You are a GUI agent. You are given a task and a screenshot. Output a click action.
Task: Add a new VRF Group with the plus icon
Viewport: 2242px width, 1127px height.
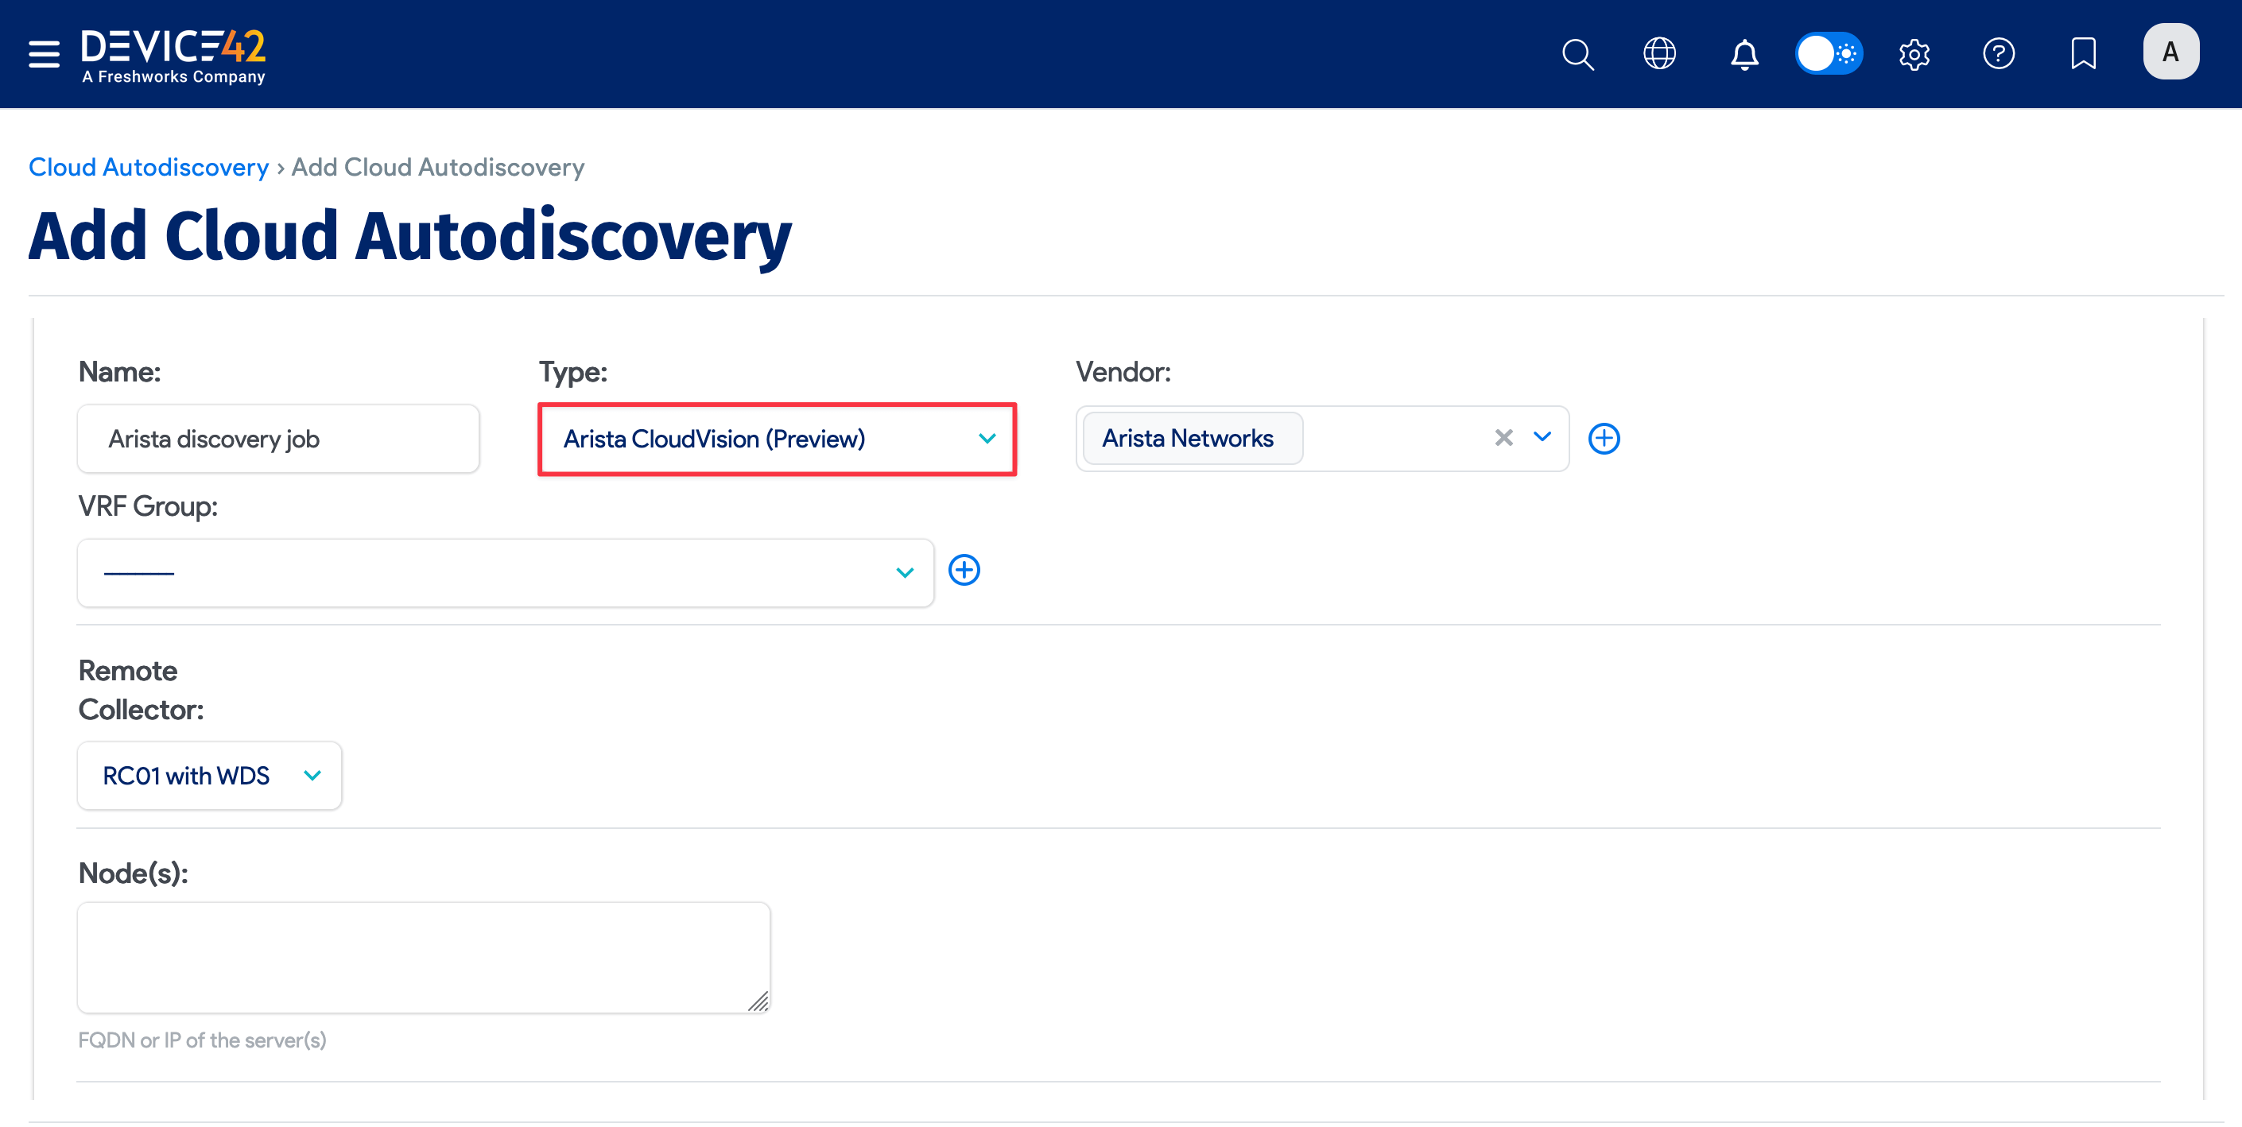pyautogui.click(x=964, y=570)
